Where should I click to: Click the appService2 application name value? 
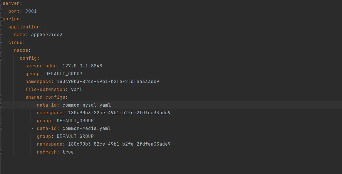pos(46,35)
